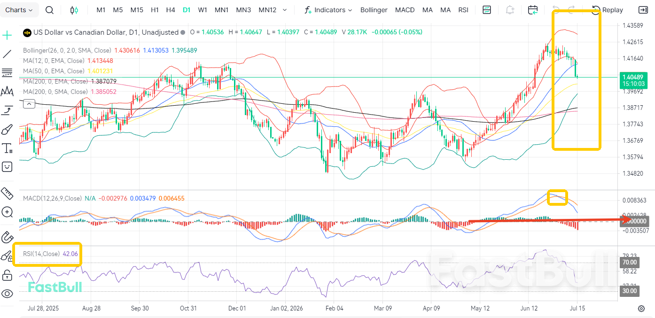Select the ruler measure tool
The width and height of the screenshot is (655, 318).
coord(7,193)
